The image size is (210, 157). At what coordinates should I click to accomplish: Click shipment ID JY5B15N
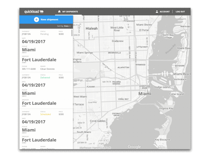point(27,34)
